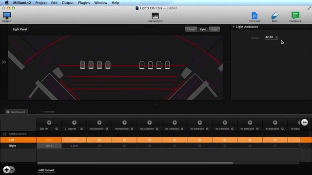This screenshot has width=312, height=175.
Task: Open settings gear of the 500 ms column
Action: point(57,129)
